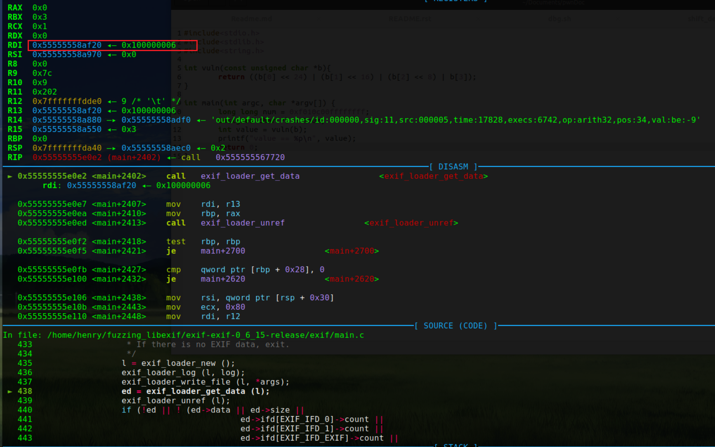Click the crash file path string in R14
The height and width of the screenshot is (447, 715).
point(455,120)
